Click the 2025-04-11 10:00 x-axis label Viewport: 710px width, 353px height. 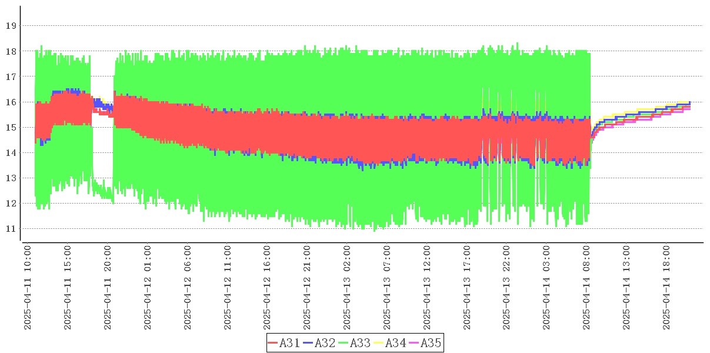point(27,288)
